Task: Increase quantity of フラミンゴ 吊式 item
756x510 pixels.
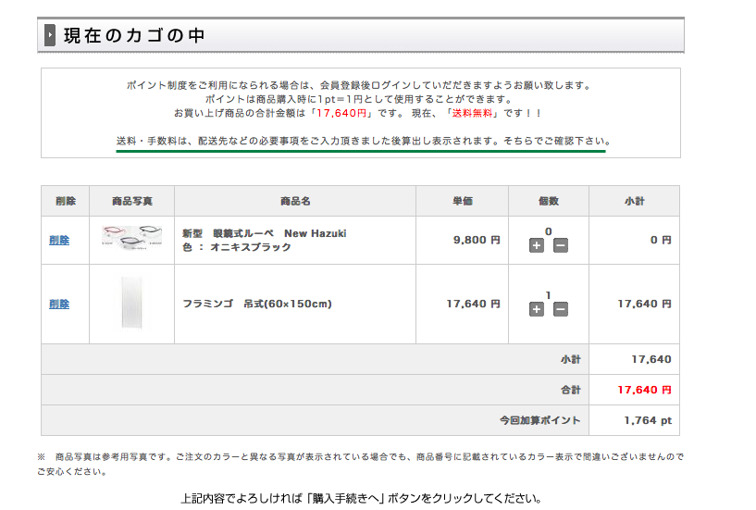Action: pos(536,309)
